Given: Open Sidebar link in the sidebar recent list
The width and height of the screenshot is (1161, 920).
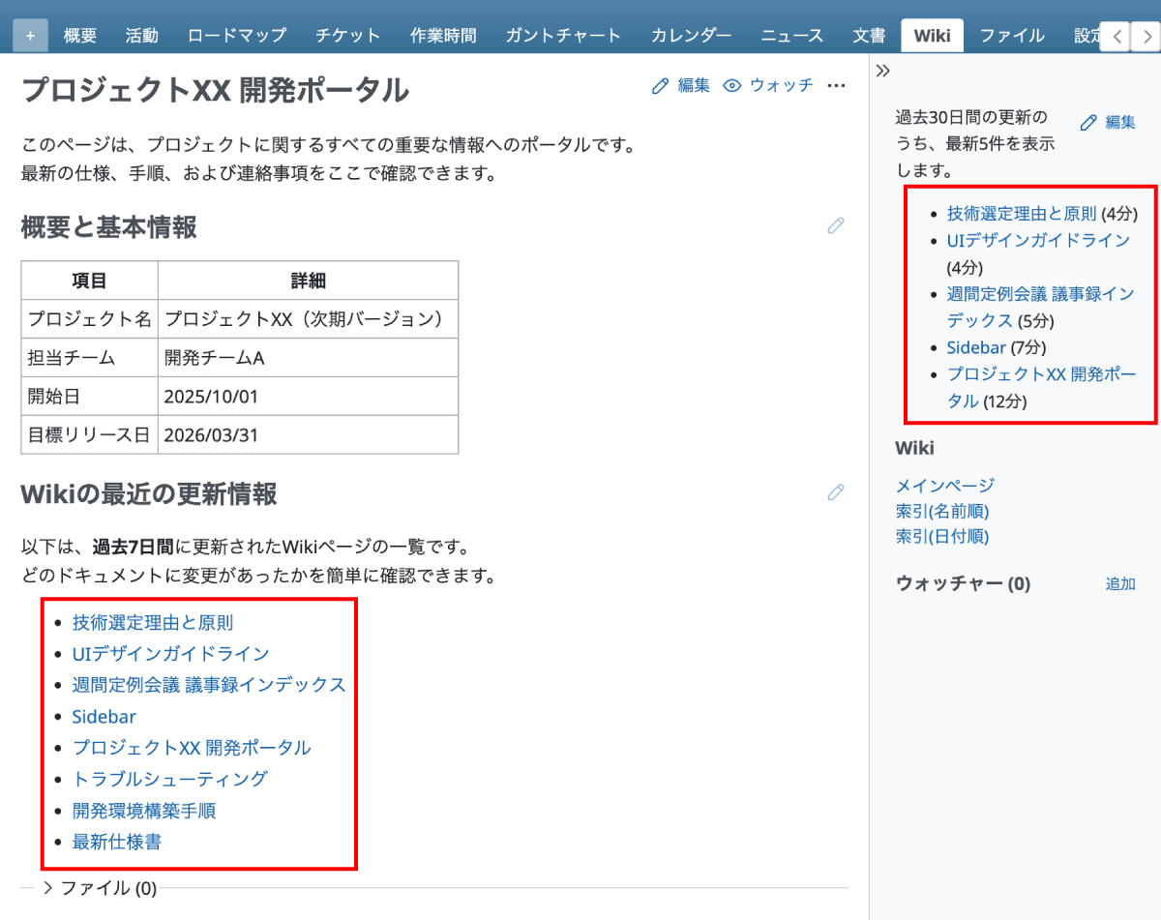Looking at the screenshot, I should point(976,347).
